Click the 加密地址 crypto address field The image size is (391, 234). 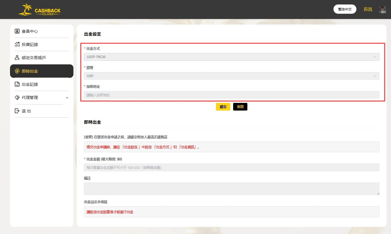[232, 95]
